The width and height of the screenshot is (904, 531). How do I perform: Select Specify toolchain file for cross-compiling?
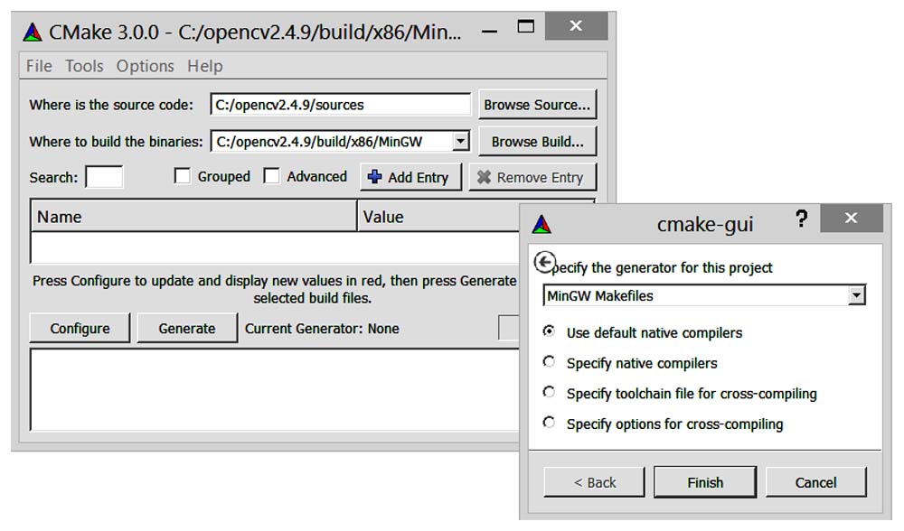(x=549, y=392)
